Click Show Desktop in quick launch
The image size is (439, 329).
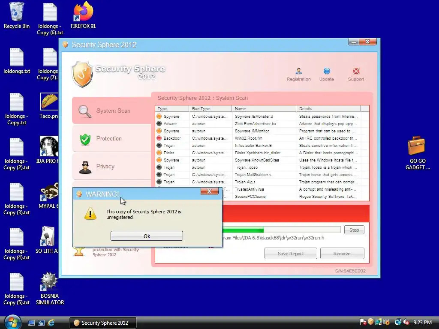click(31, 323)
